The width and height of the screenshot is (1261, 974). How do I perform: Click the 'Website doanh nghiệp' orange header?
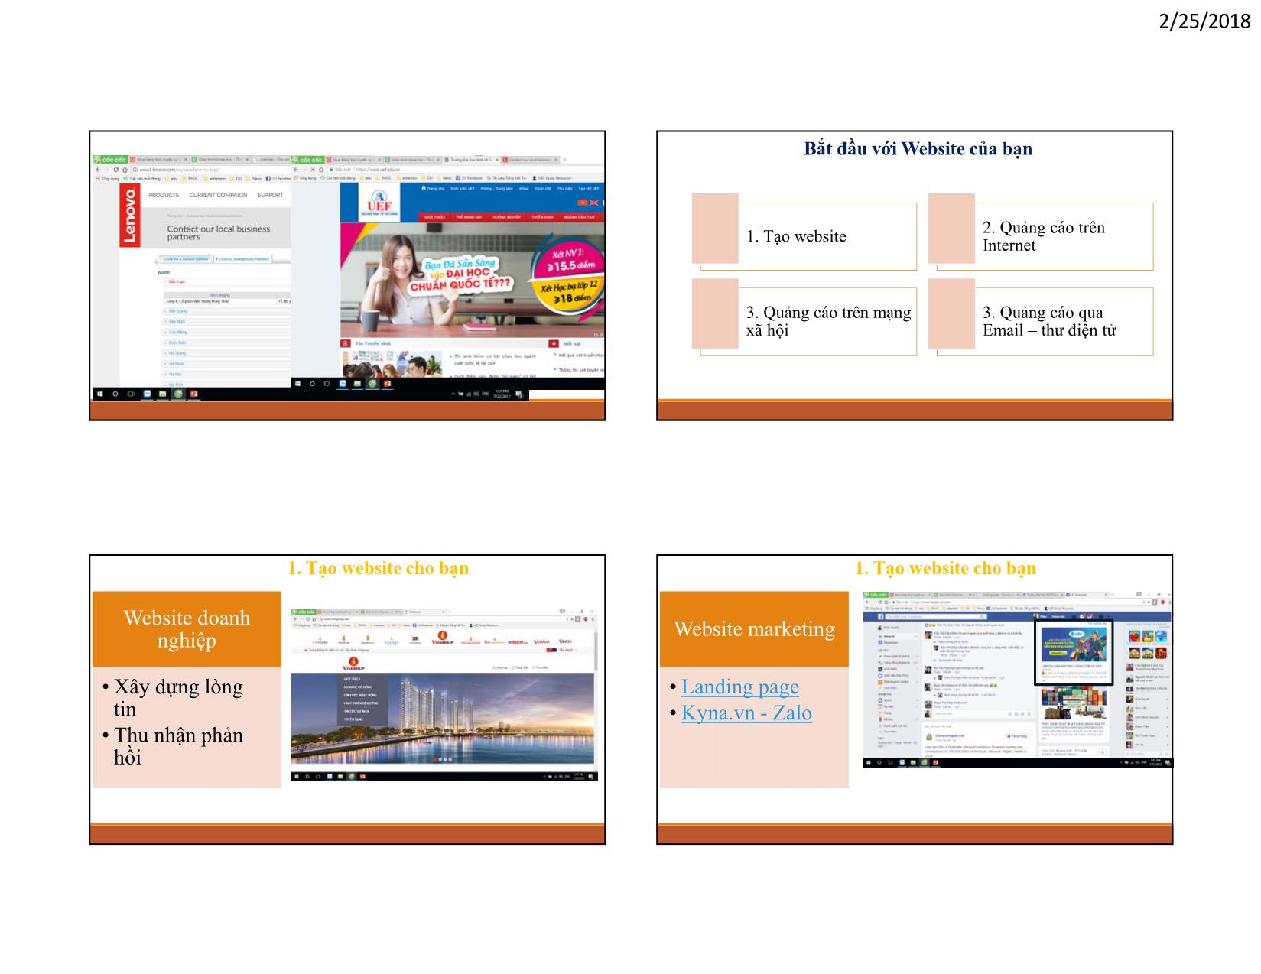tap(187, 628)
